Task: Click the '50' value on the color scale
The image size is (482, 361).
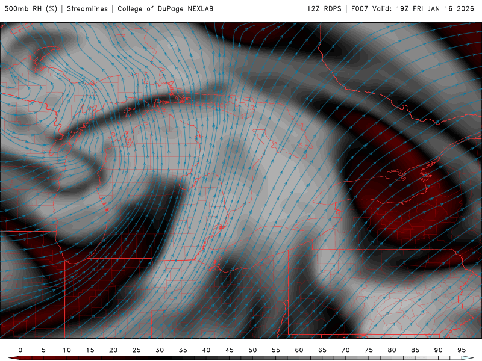Action: coord(252,350)
